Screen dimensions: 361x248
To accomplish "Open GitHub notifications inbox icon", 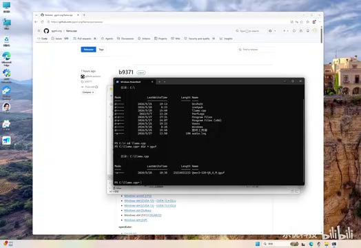I will coord(308,31).
